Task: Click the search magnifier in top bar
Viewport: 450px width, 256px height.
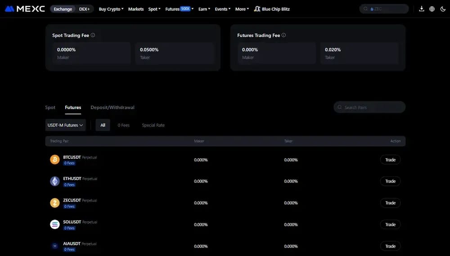Action: pyautogui.click(x=365, y=9)
